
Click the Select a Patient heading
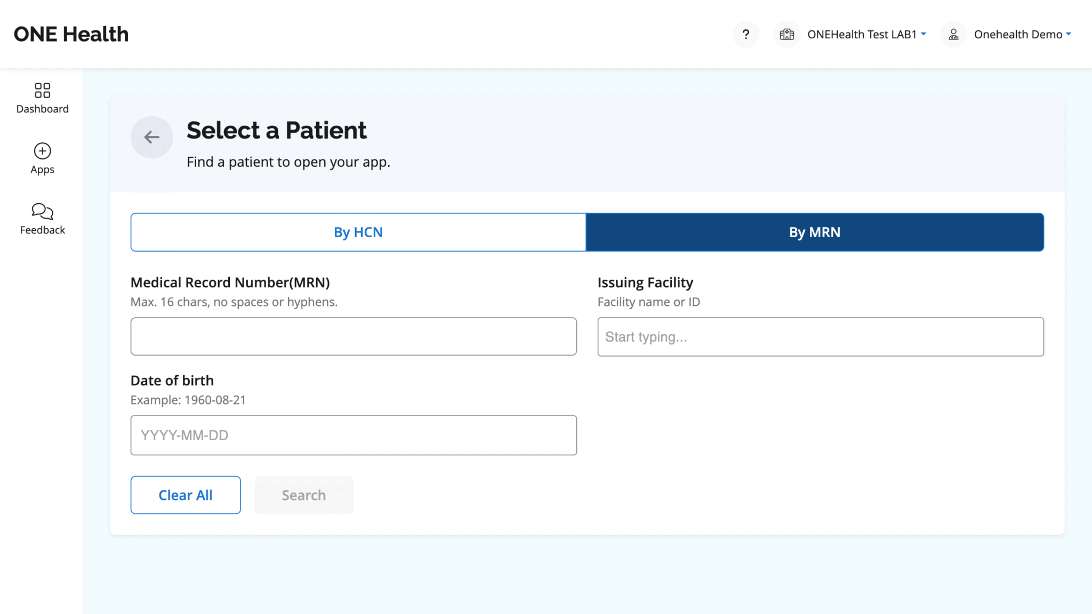(276, 130)
